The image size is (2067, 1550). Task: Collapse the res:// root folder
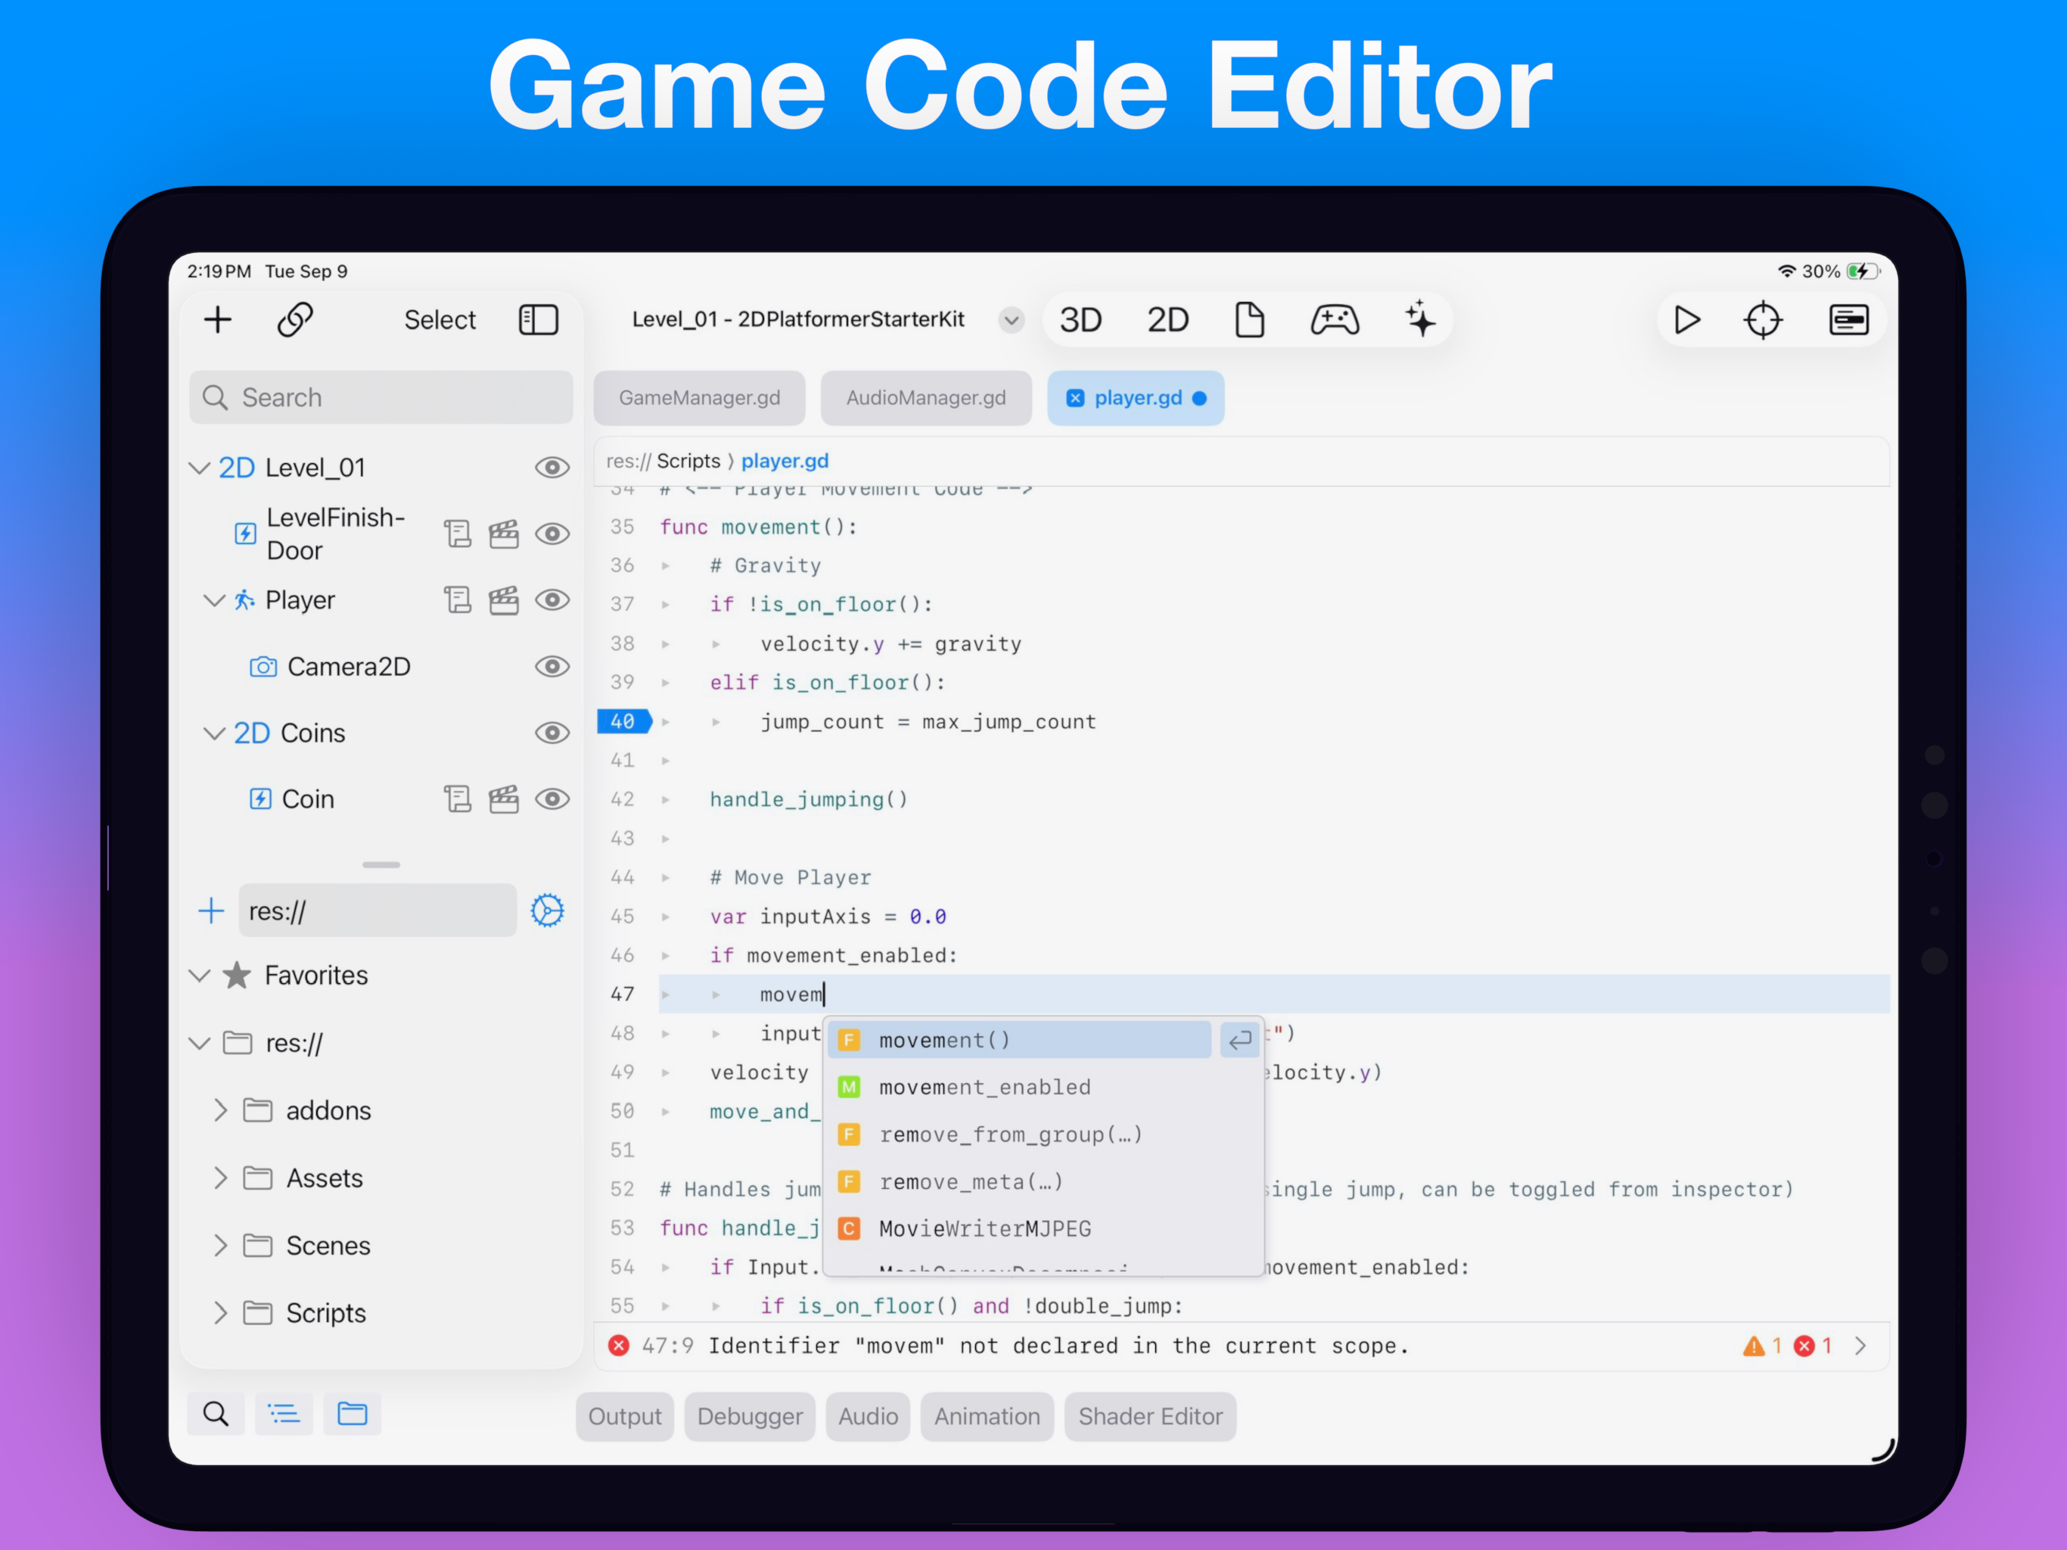point(199,1044)
